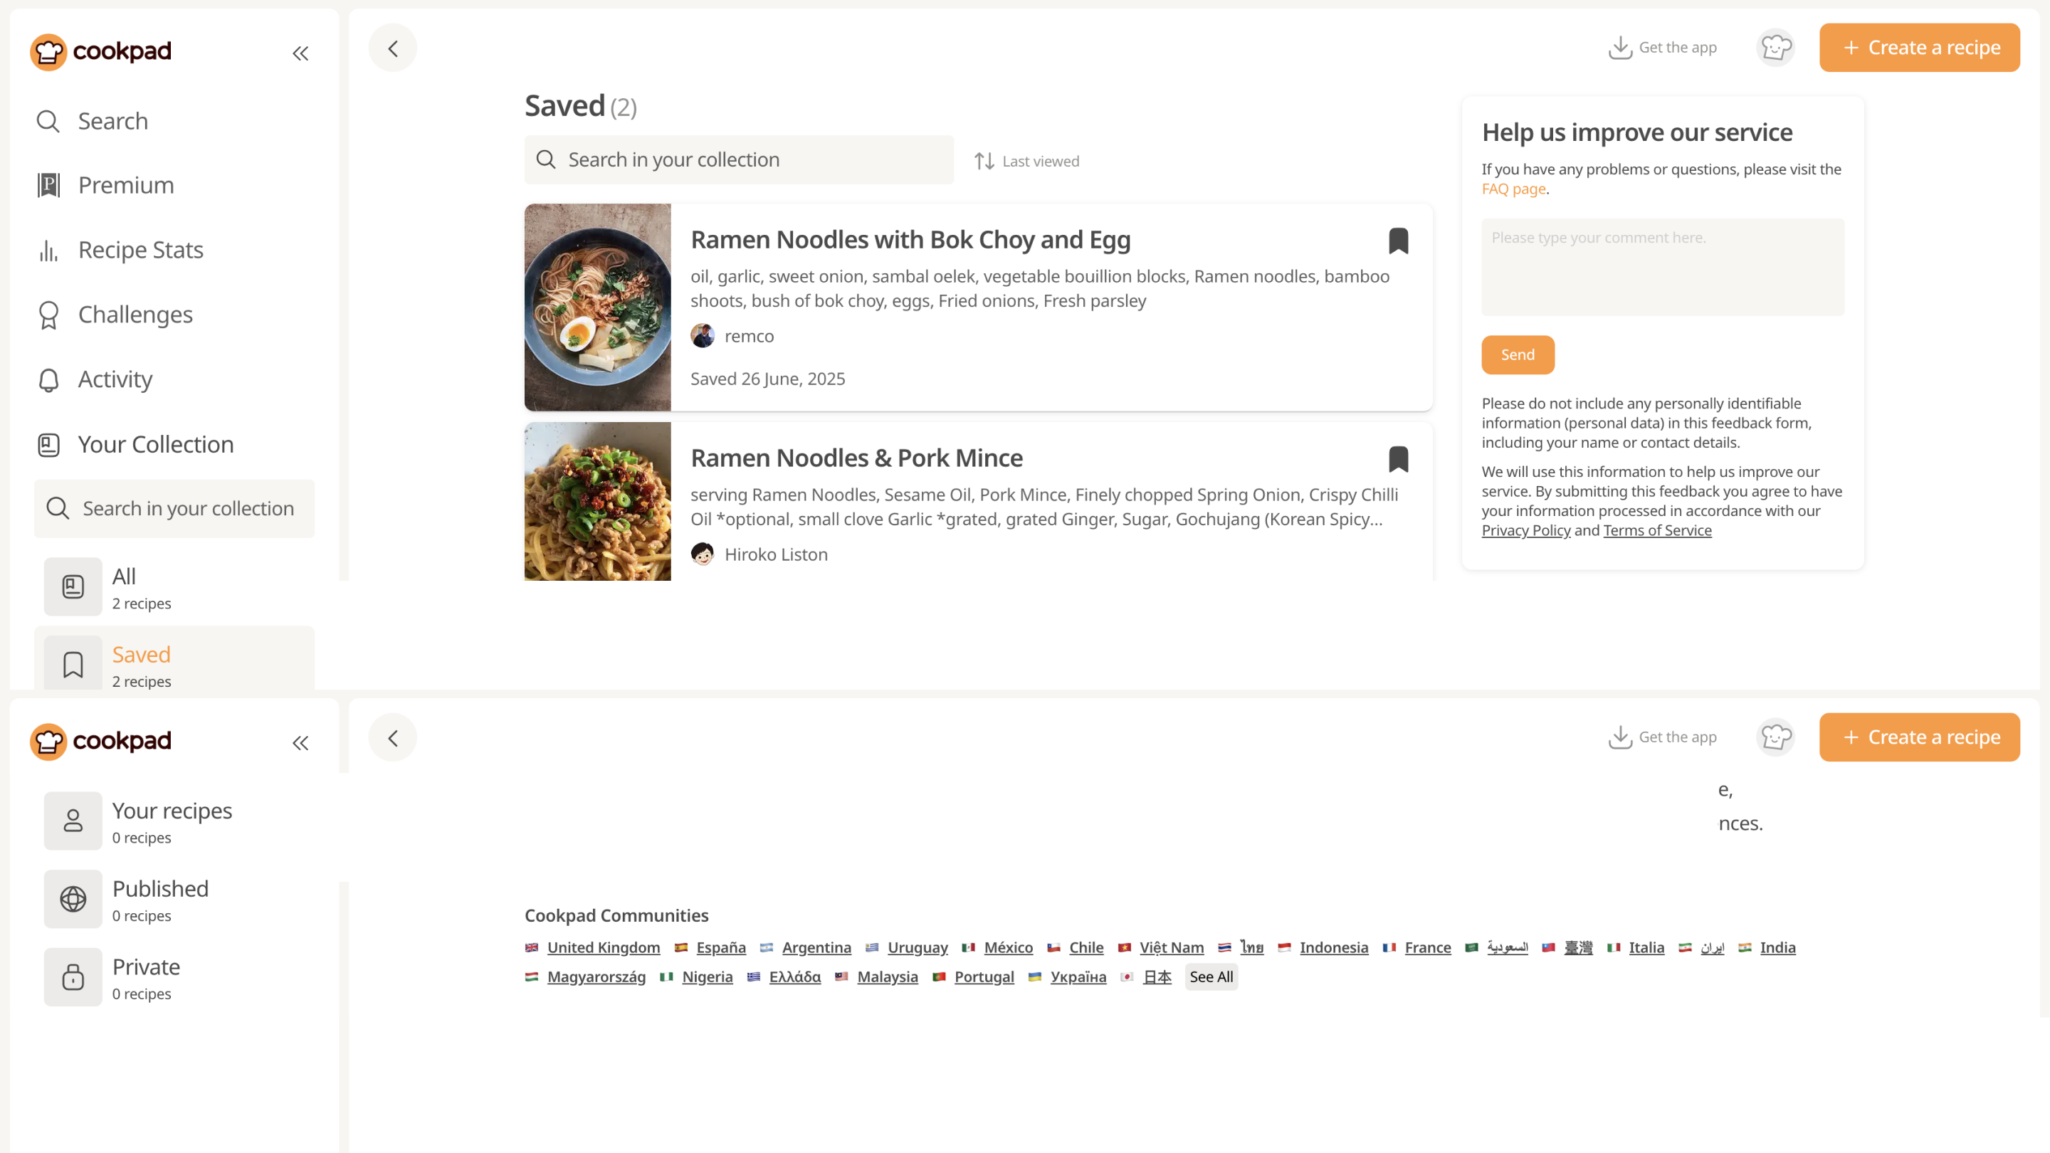Open the Challenges section
The height and width of the screenshot is (1153, 2050).
[x=135, y=315]
